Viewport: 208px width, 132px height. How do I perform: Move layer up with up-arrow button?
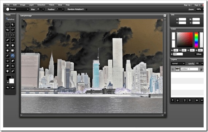173,101
